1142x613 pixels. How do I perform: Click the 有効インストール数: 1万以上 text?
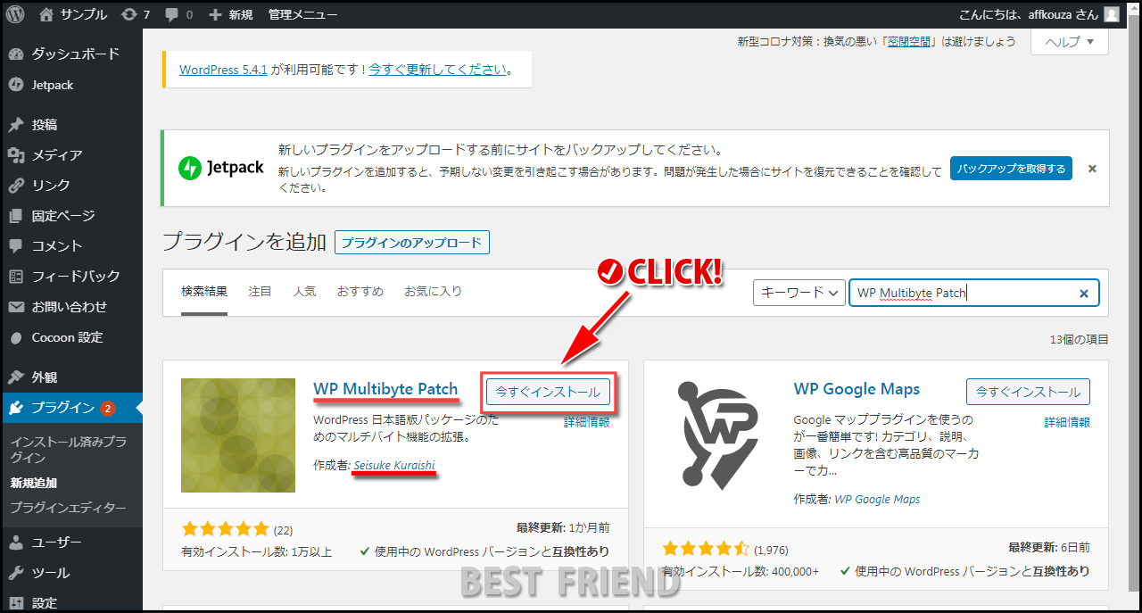[257, 551]
